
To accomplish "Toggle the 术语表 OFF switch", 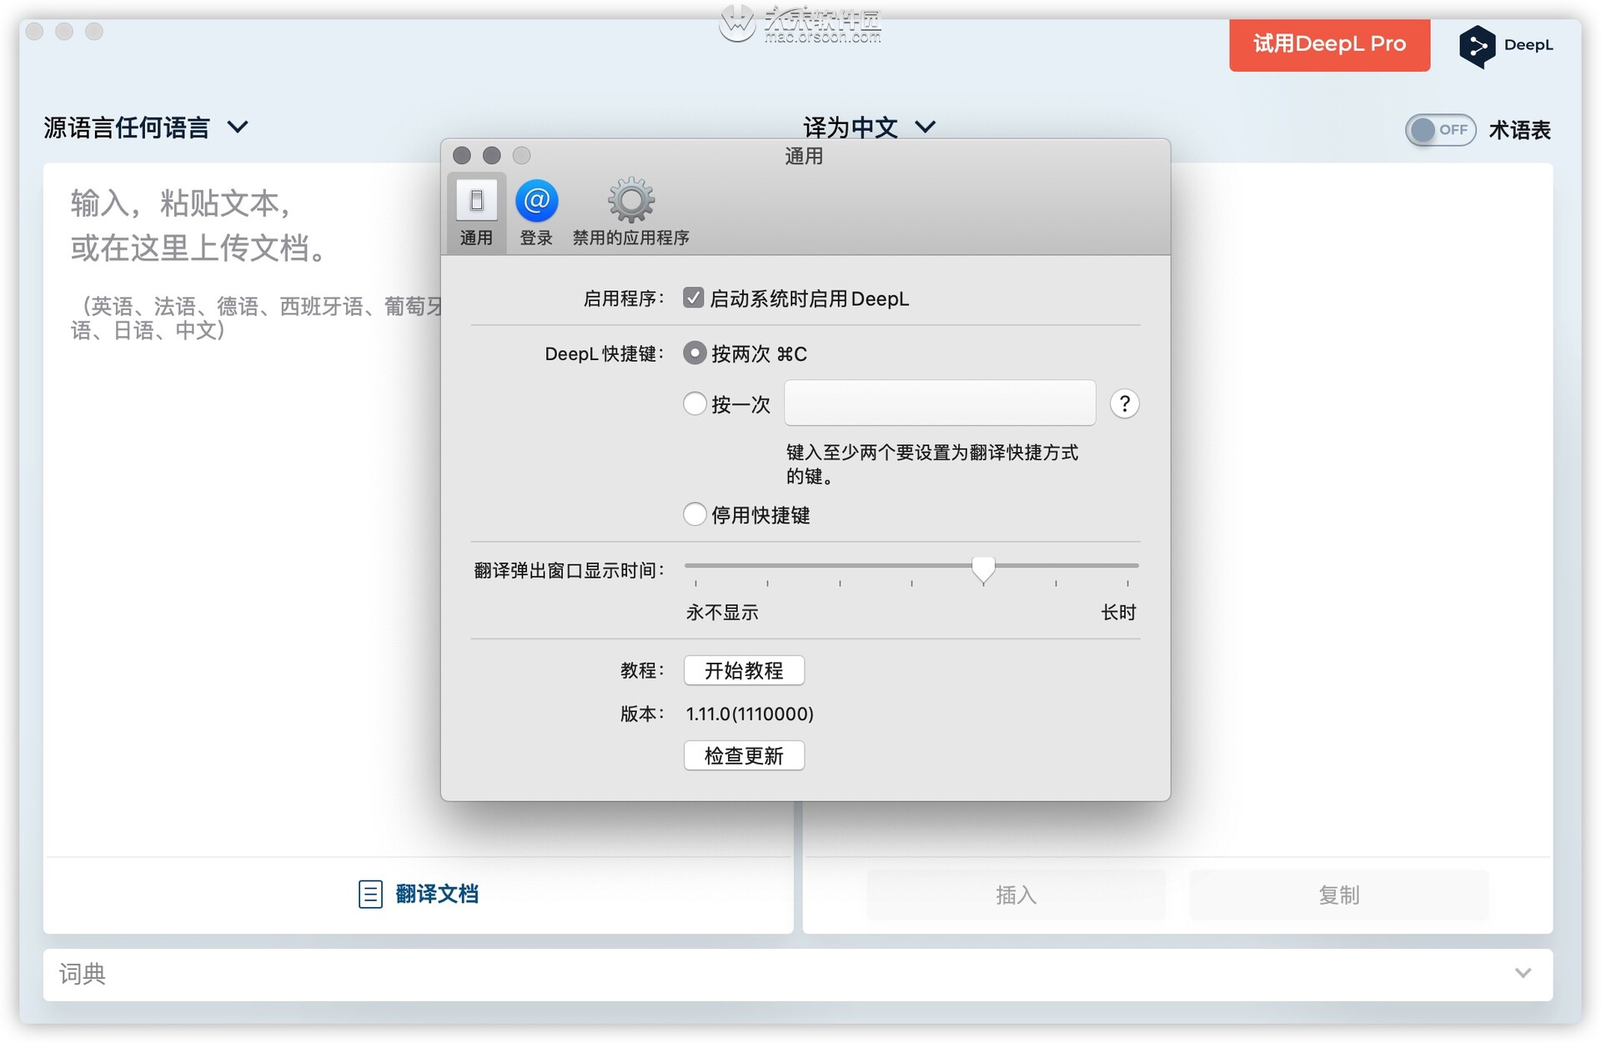I will pos(1440,129).
